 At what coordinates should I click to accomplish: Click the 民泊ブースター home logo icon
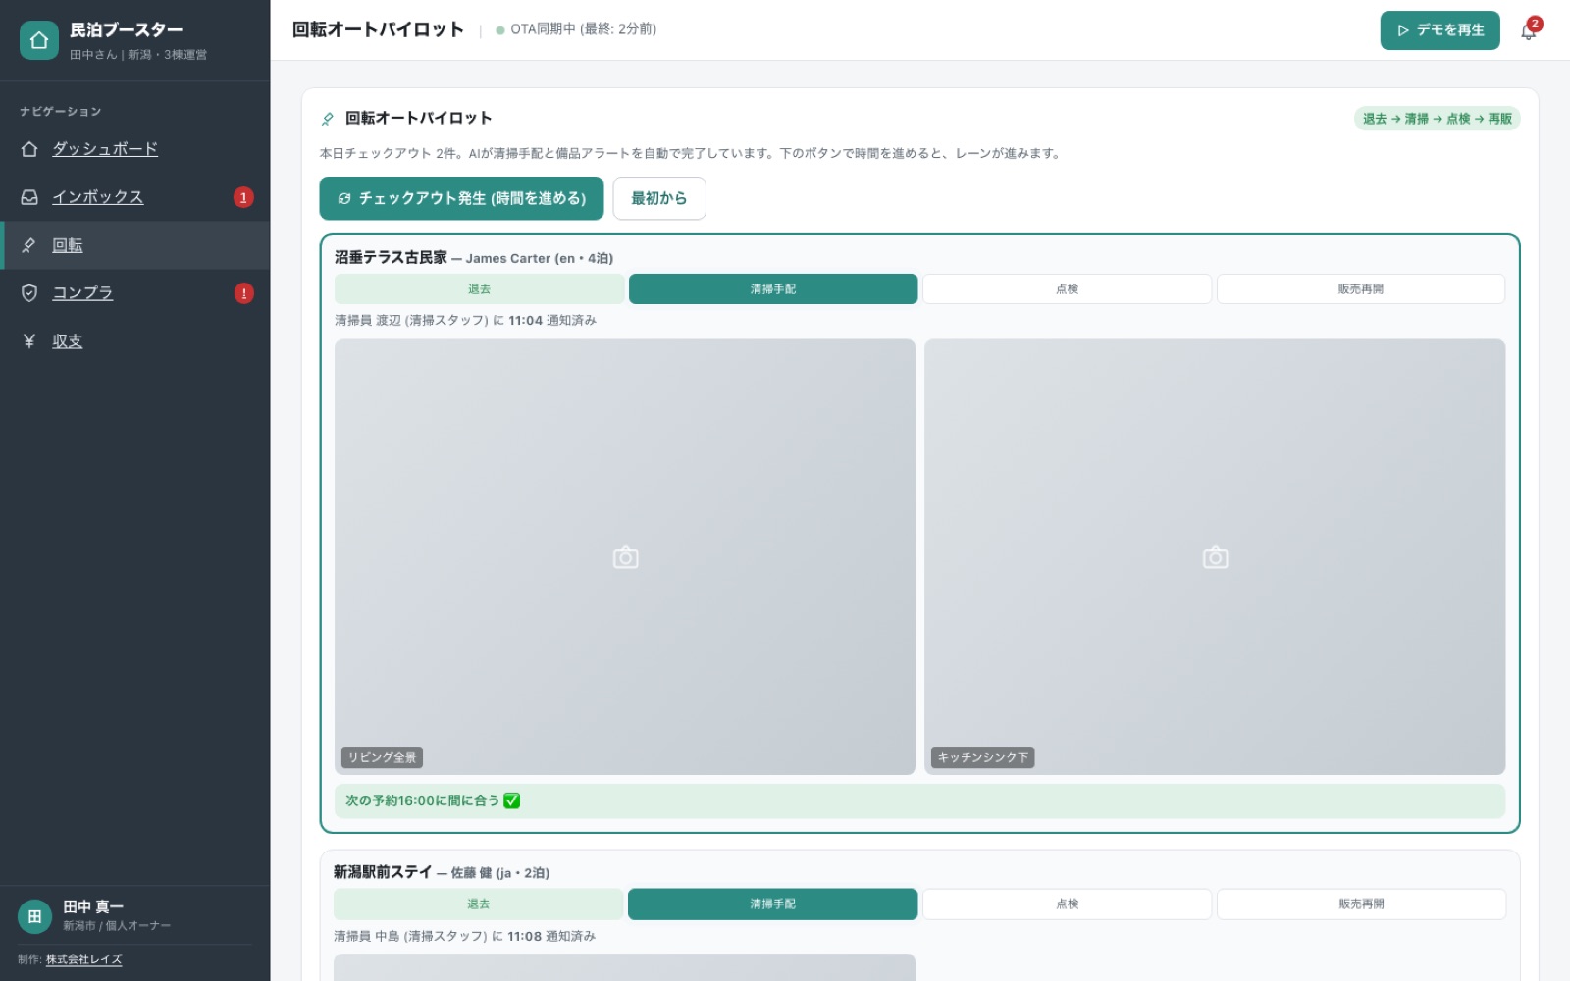pyautogui.click(x=39, y=40)
